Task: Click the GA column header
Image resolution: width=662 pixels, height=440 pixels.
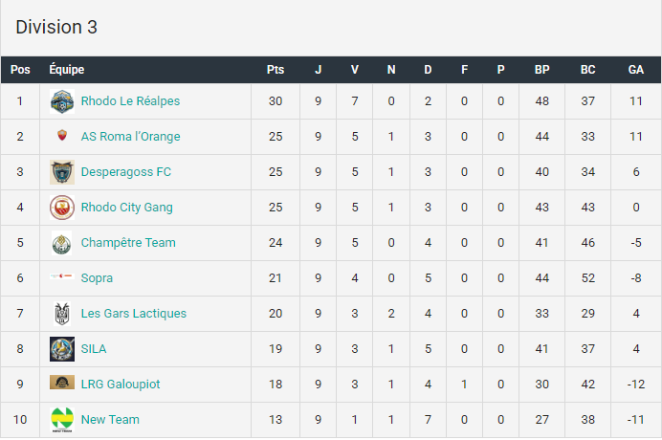Action: 636,70
